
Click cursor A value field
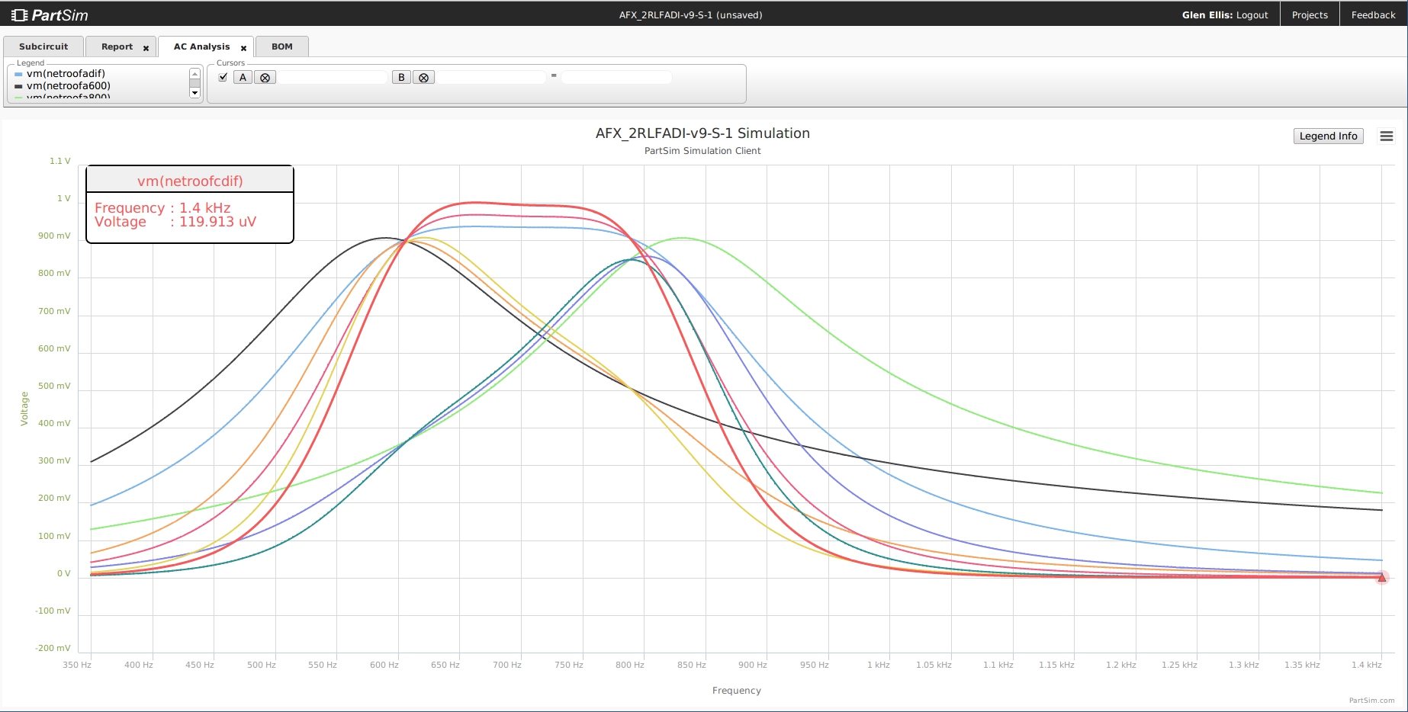click(x=333, y=77)
